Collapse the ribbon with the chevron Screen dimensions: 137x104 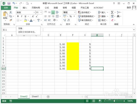[134, 24]
